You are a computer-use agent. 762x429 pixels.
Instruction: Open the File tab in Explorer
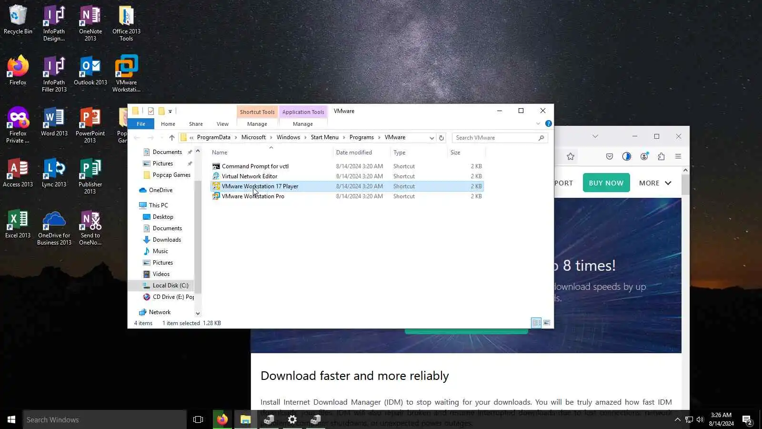tap(141, 124)
